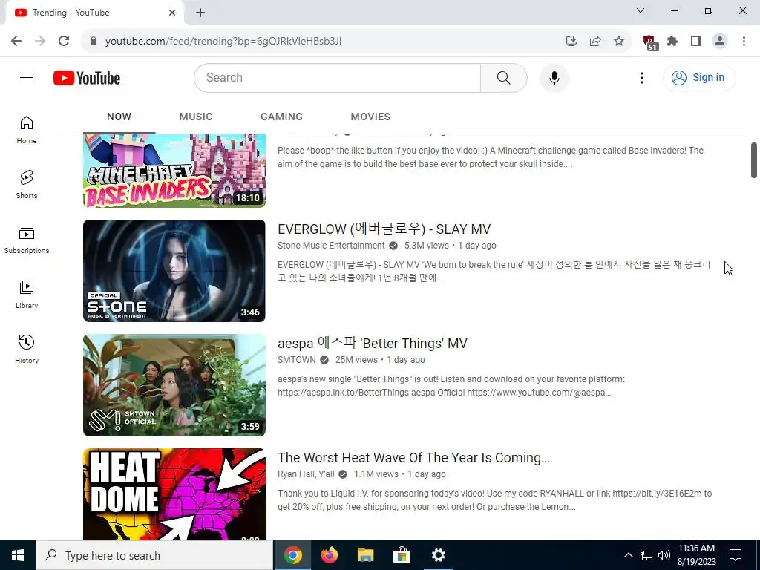Open History in sidebar
Image resolution: width=760 pixels, height=570 pixels.
[27, 349]
